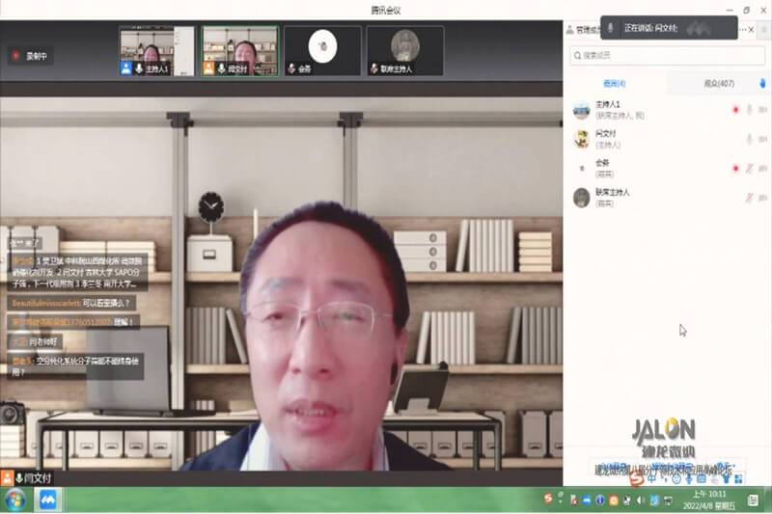772x514 pixels.
Task: Toggle camera icon for 主持人1
Action: (x=762, y=110)
